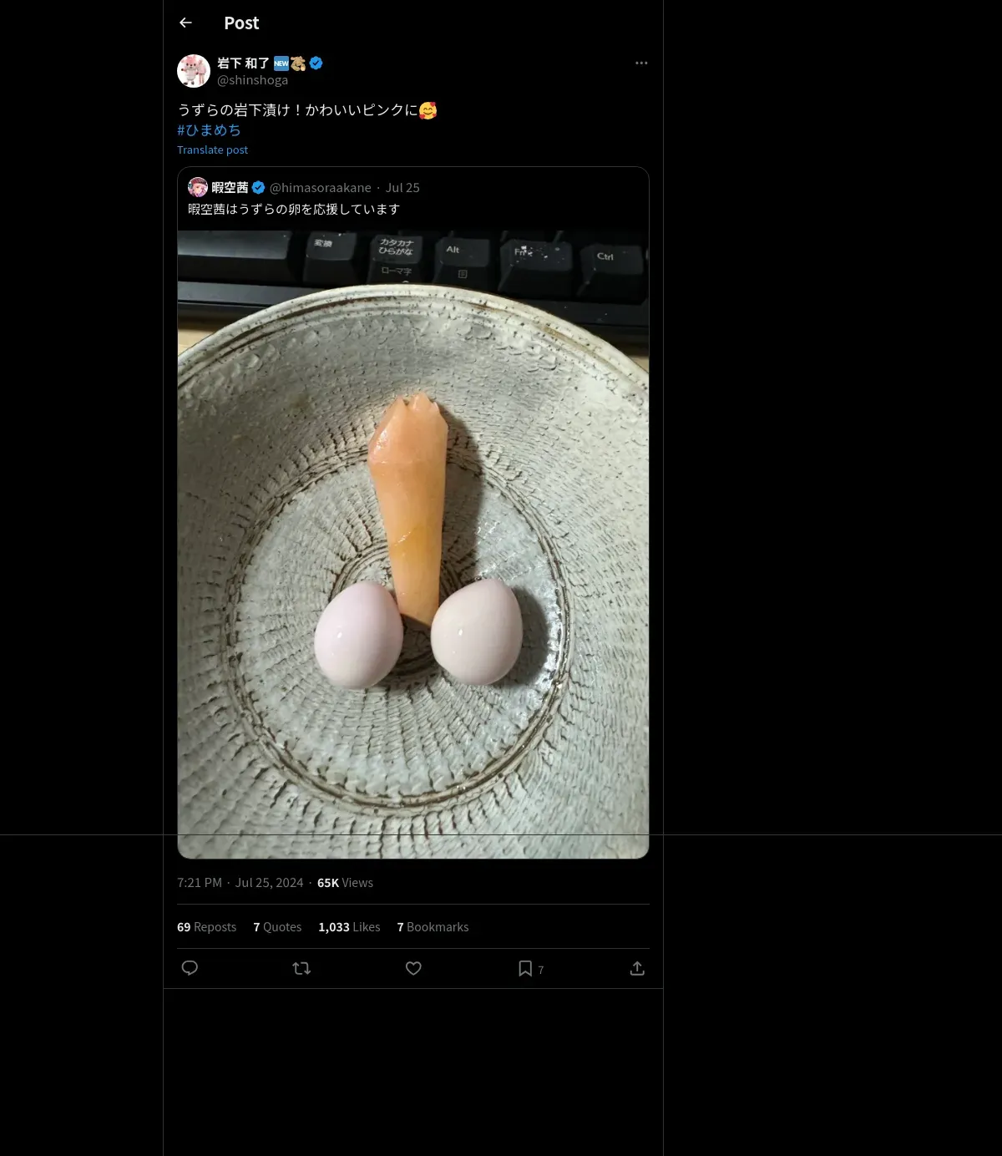The width and height of the screenshot is (1002, 1156).
Task: Click the 7:21 PM Jul 25, 2024 timestamp
Action: point(240,883)
